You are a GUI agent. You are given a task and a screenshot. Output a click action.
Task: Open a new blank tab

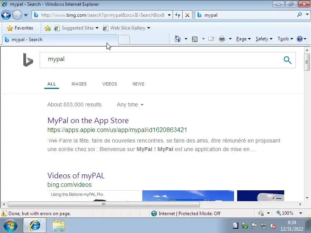click(124, 40)
